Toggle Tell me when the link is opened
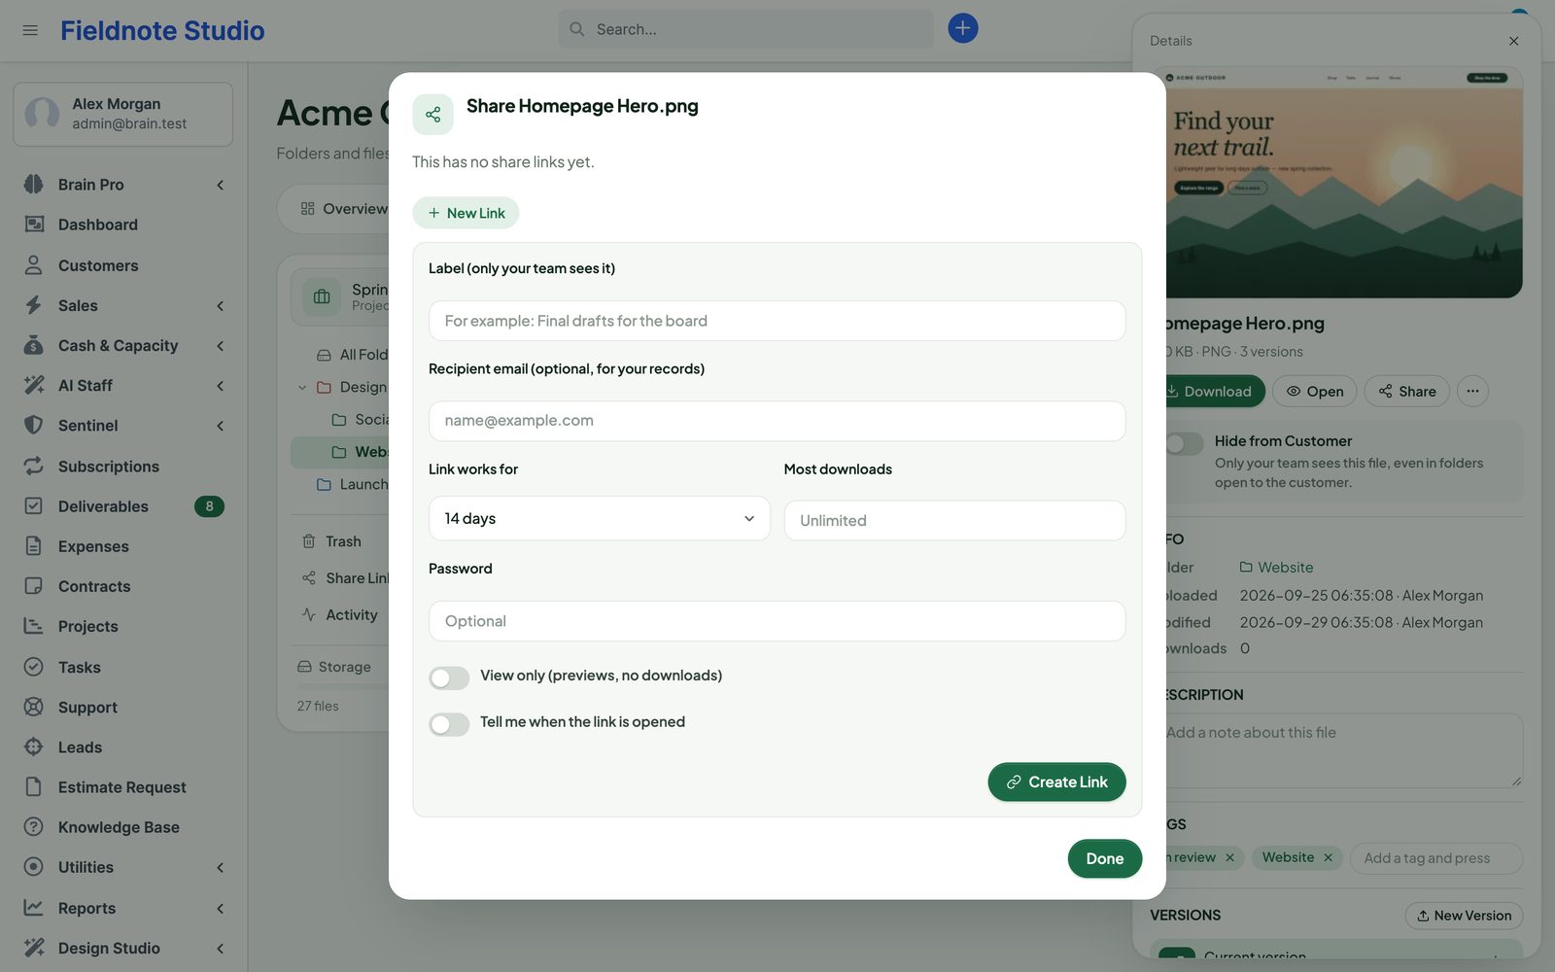 click(x=449, y=724)
